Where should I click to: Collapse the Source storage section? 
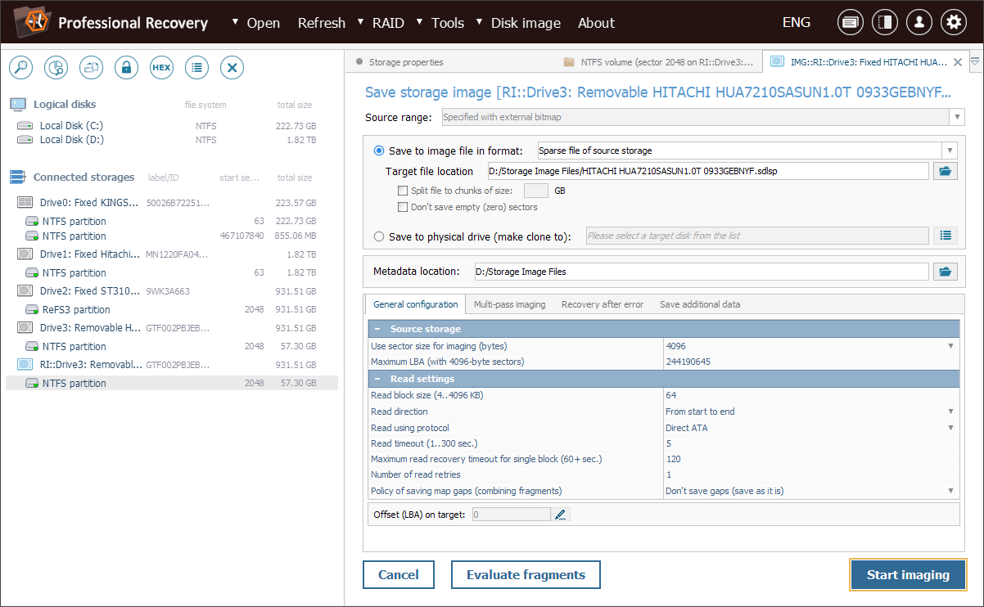coord(378,329)
